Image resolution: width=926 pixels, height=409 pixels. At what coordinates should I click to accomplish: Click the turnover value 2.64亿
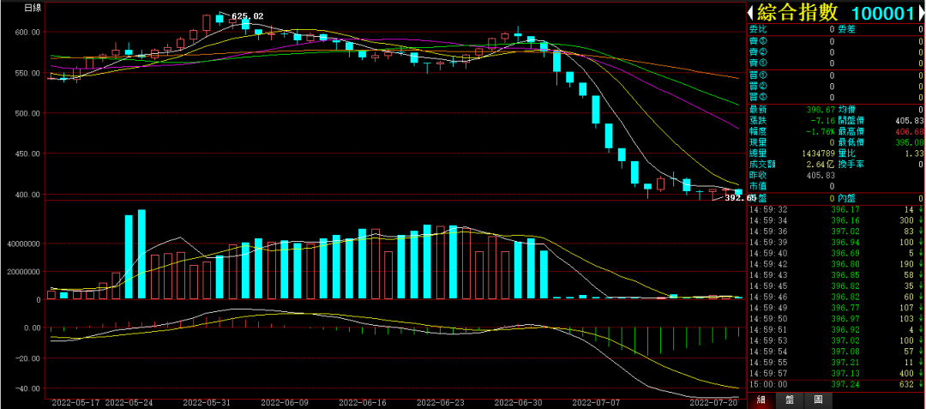tap(821, 165)
